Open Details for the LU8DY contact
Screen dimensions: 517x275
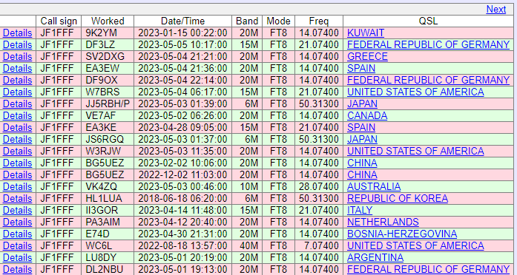(x=18, y=257)
